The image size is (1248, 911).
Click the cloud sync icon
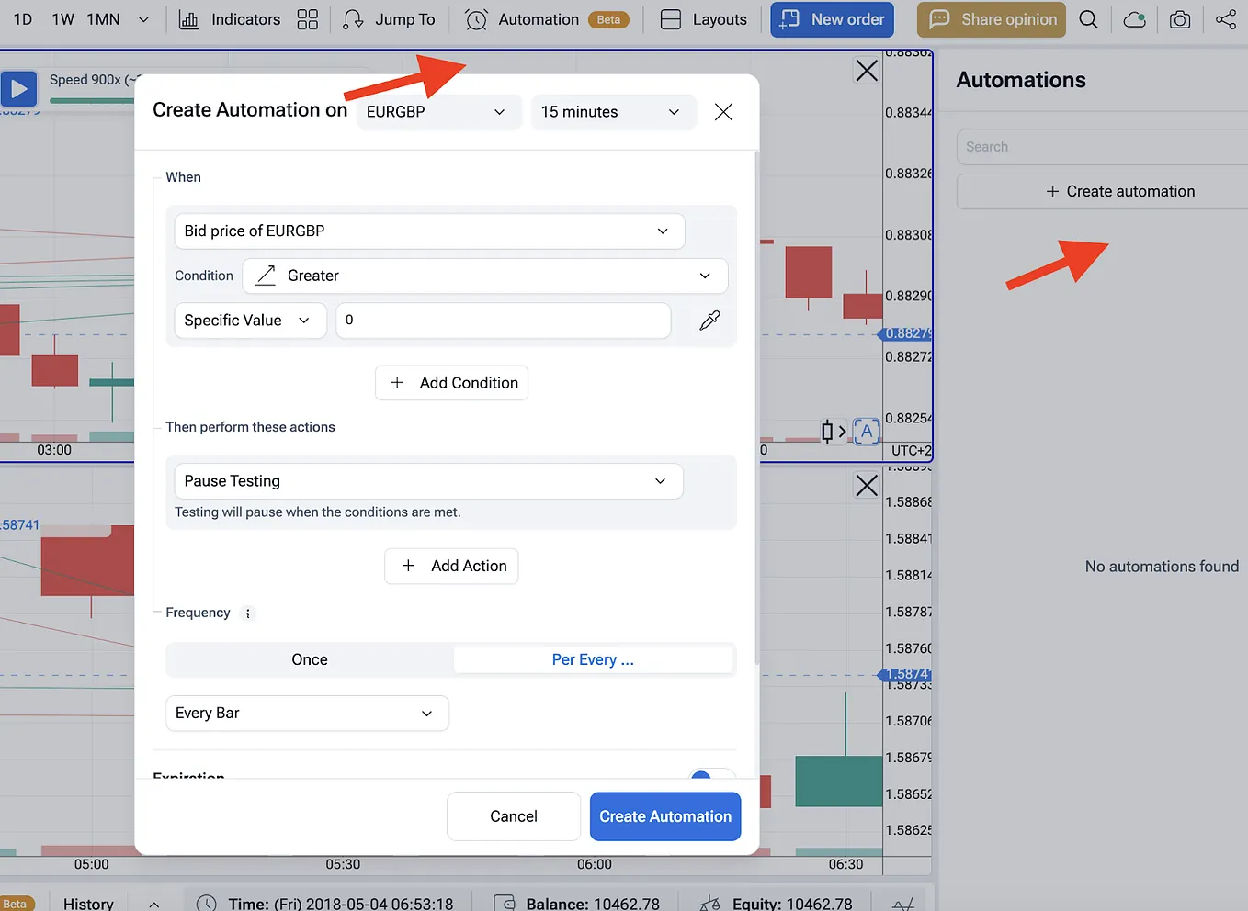pyautogui.click(x=1134, y=18)
